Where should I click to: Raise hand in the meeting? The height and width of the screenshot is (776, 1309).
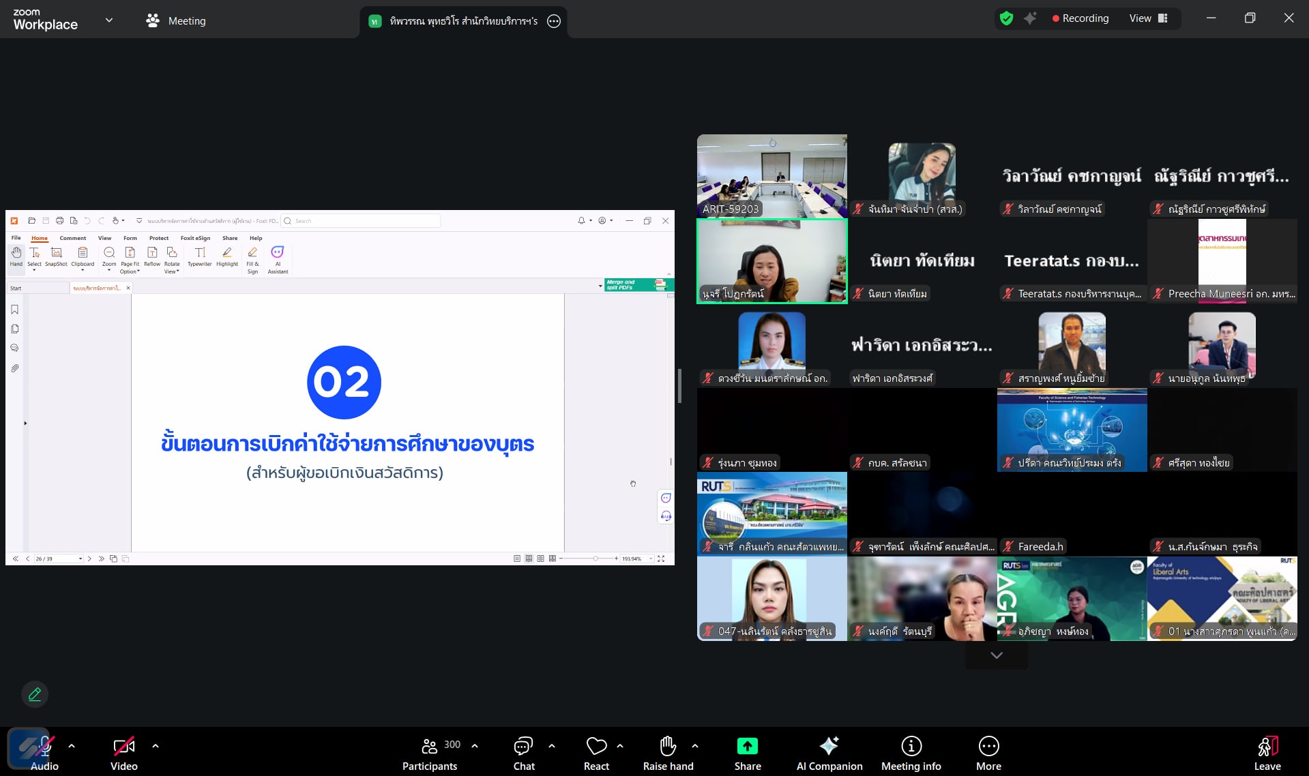point(668,753)
